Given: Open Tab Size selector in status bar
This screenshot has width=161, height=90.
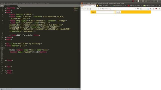Looking at the screenshot, I should 67,89.
